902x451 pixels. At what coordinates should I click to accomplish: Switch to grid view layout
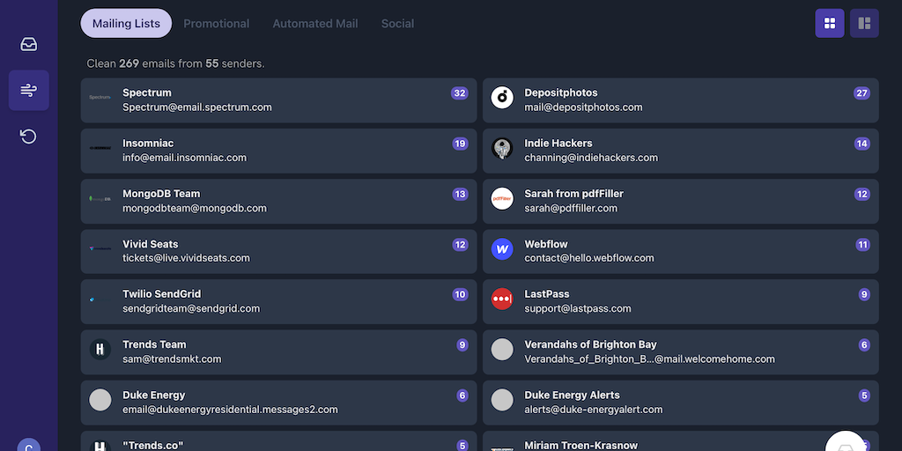point(829,24)
